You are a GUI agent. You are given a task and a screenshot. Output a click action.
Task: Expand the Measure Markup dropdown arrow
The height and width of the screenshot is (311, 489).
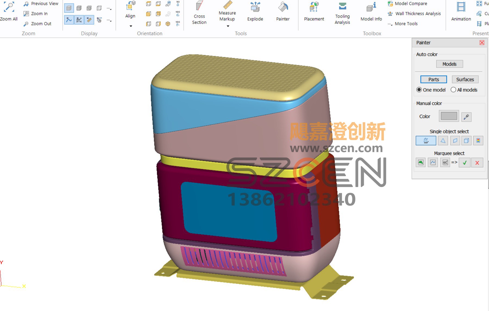pos(228,26)
